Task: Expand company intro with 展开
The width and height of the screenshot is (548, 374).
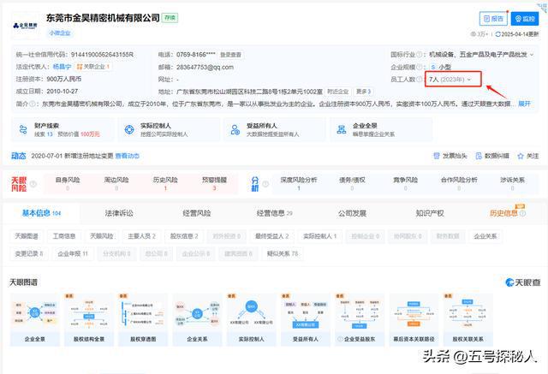Action: (x=524, y=104)
